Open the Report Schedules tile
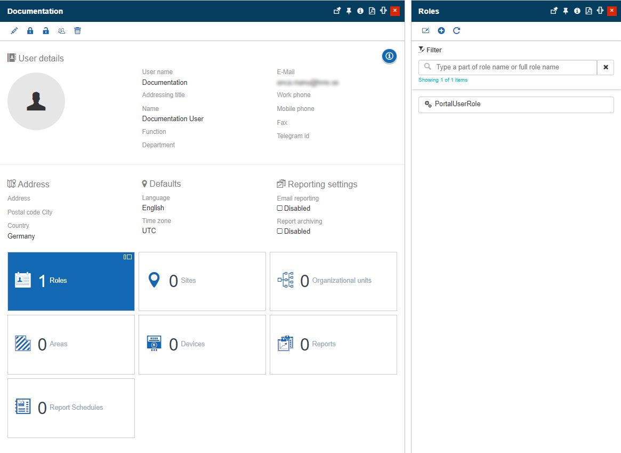This screenshot has height=453, width=621. pos(71,408)
